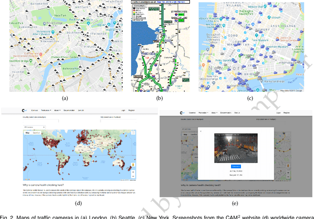Click the SOHO label on the New York map
Viewport: 314px width, 219px height.
point(233,36)
